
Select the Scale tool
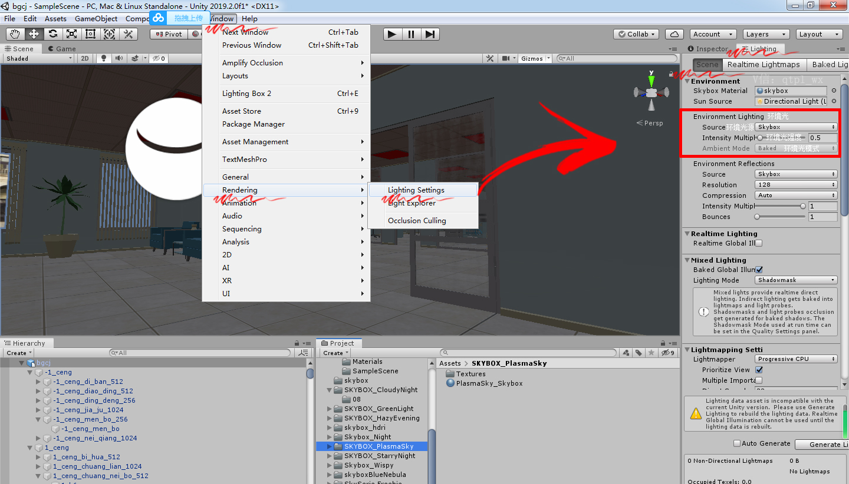coord(71,34)
